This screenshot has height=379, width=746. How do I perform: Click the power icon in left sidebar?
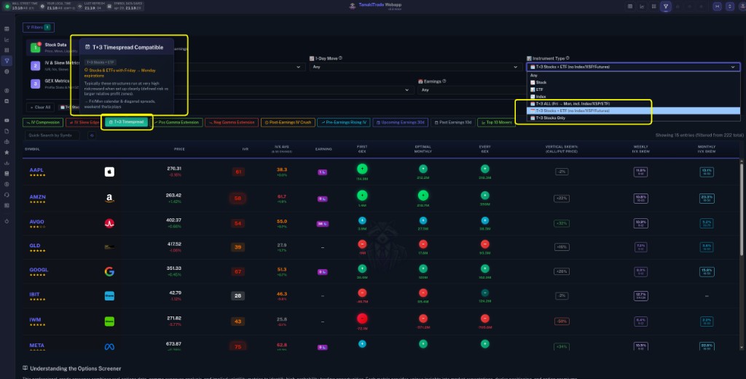[x=7, y=221]
